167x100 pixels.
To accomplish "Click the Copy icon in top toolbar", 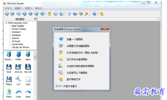I will 75,14.
